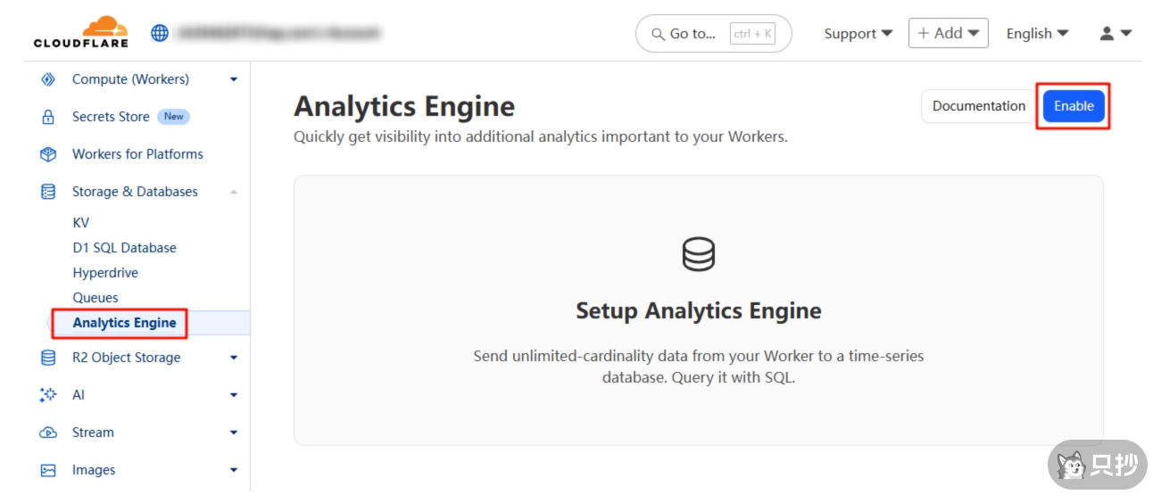Expand the R2 Object Storage arrow
The width and height of the screenshot is (1161, 503).
point(234,358)
